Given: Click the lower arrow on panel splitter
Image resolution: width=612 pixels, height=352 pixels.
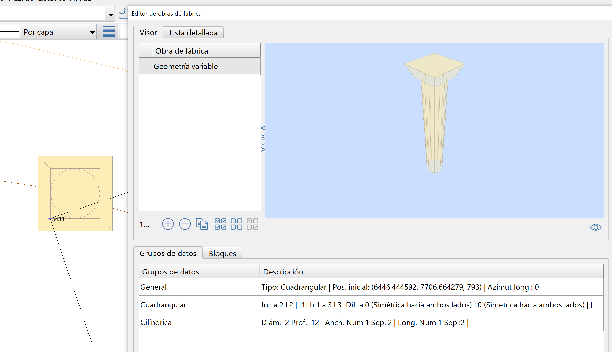Looking at the screenshot, I should pyautogui.click(x=263, y=149).
